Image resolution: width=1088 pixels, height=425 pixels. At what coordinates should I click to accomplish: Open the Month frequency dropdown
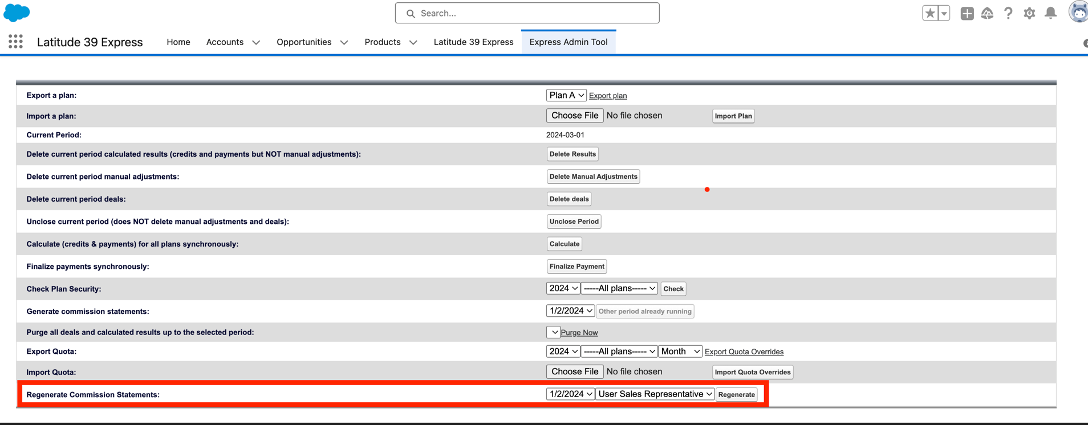point(680,352)
